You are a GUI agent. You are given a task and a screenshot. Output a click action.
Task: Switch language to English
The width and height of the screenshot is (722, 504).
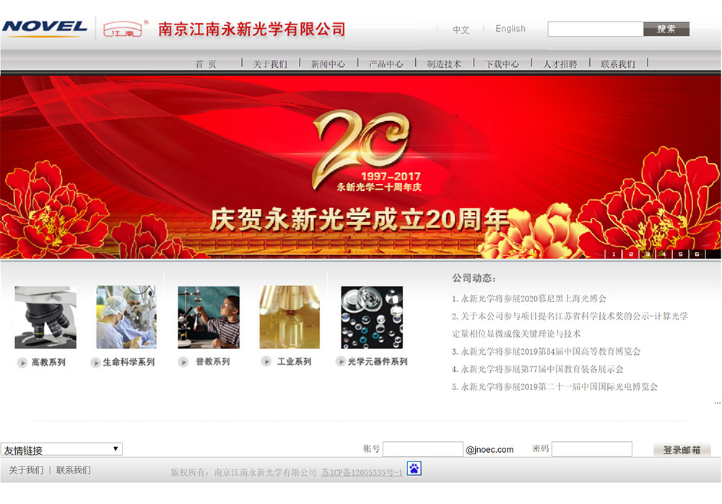[510, 29]
